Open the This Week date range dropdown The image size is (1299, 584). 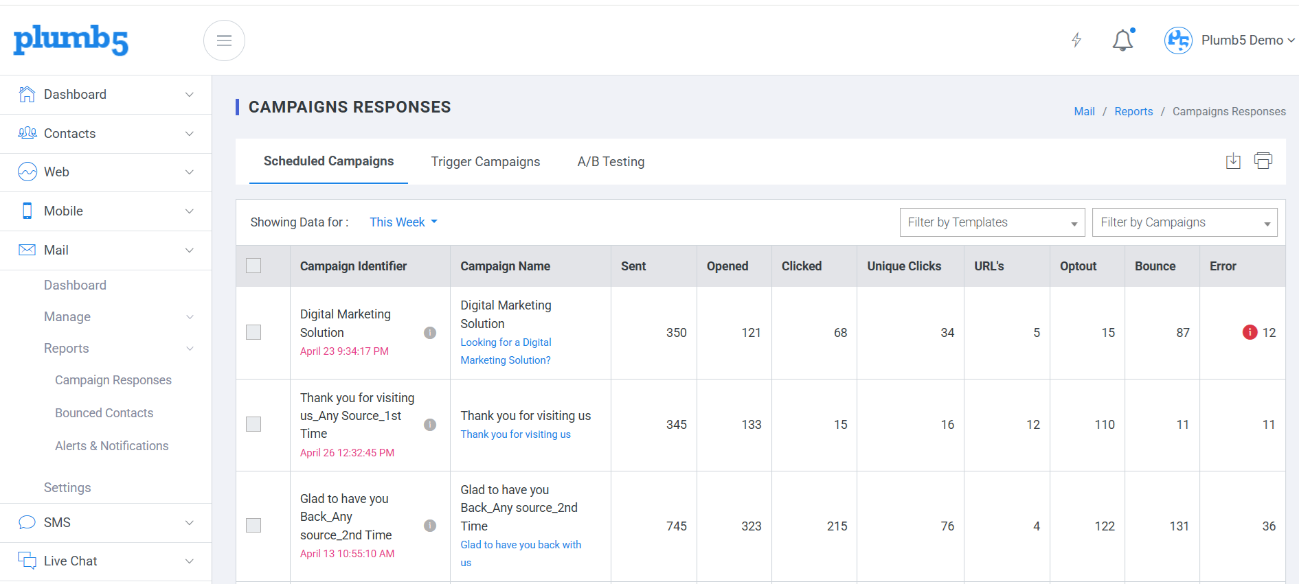pyautogui.click(x=403, y=222)
